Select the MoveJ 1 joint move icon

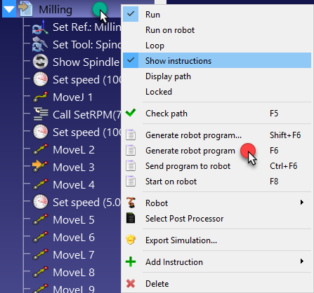(x=40, y=97)
